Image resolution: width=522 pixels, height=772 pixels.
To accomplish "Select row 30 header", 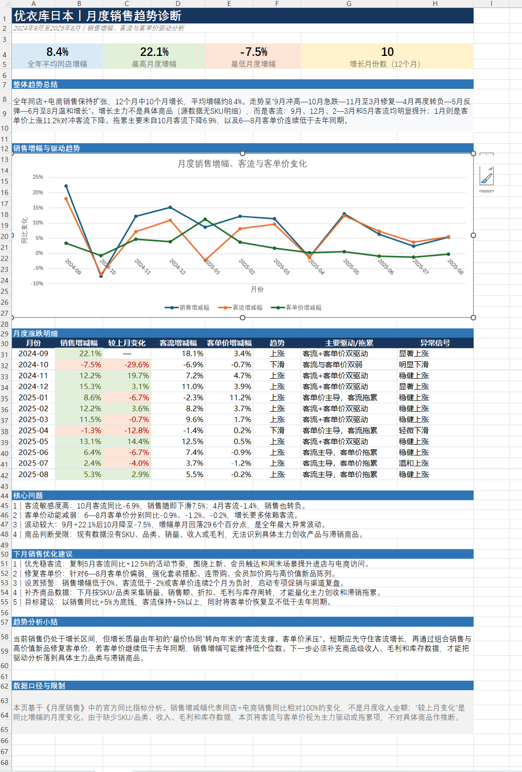I will point(5,343).
